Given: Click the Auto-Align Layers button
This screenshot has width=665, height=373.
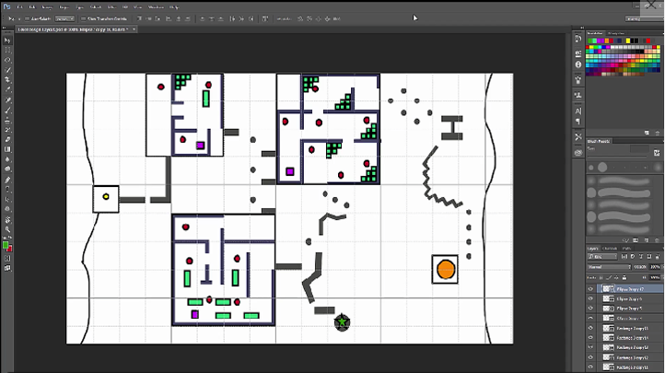Looking at the screenshot, I should tap(265, 18).
